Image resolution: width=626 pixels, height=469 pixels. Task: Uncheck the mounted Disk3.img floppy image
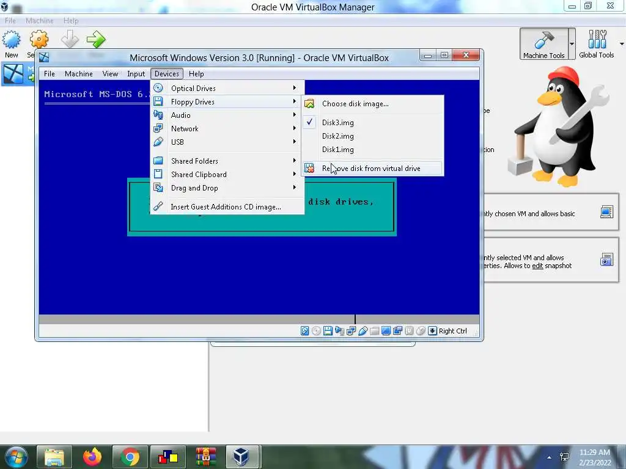pyautogui.click(x=372, y=122)
